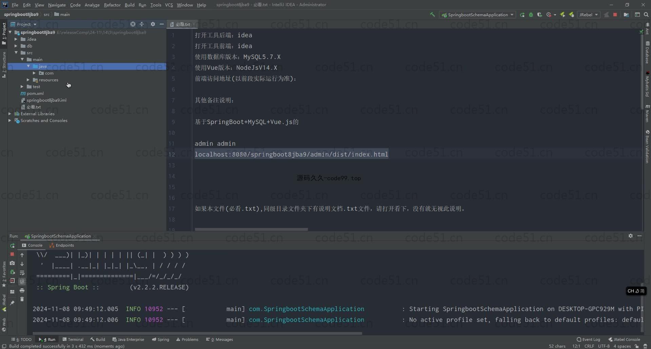Viewport: 651px width, 349px height.
Task: Click the Run Anything icon in top toolbar
Action: [637, 15]
